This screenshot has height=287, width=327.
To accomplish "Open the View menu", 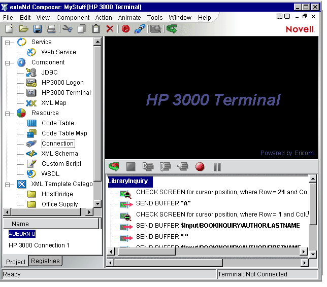I will 43,18.
